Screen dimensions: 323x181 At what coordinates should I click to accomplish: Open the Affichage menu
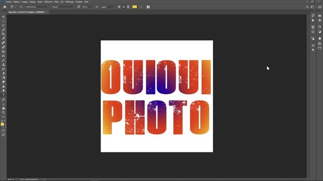coord(70,2)
